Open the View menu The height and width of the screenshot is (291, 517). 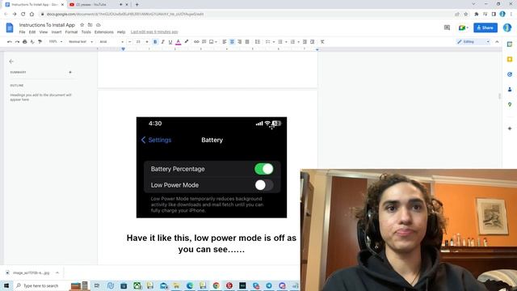point(44,32)
